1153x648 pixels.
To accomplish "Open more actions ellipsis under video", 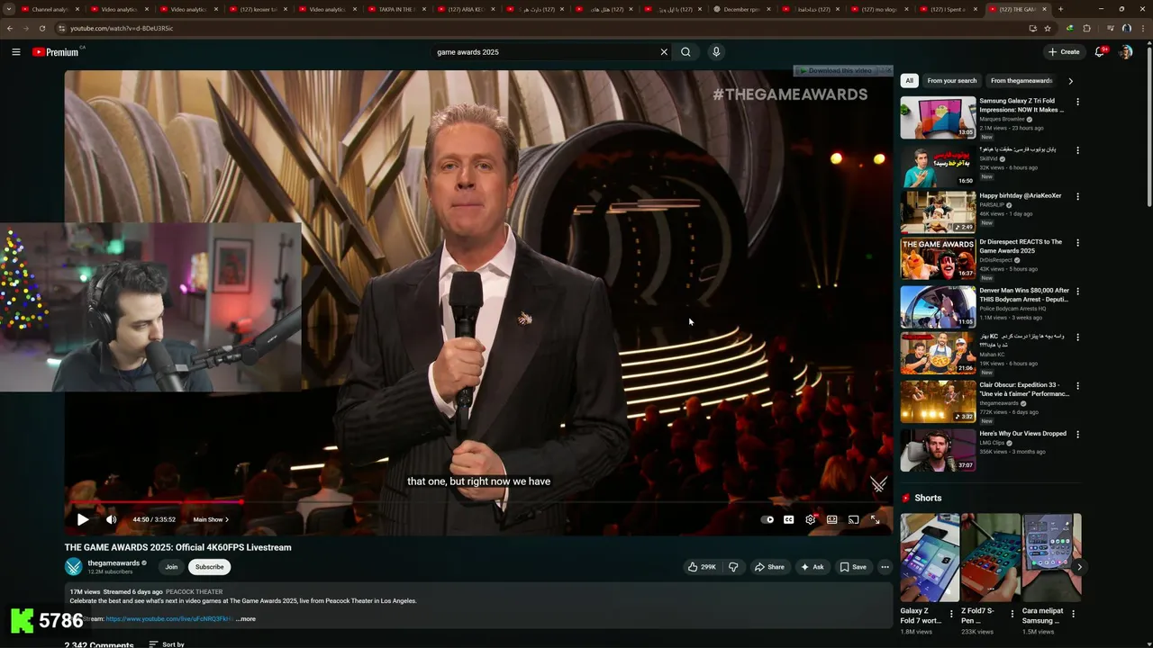I will pyautogui.click(x=885, y=567).
